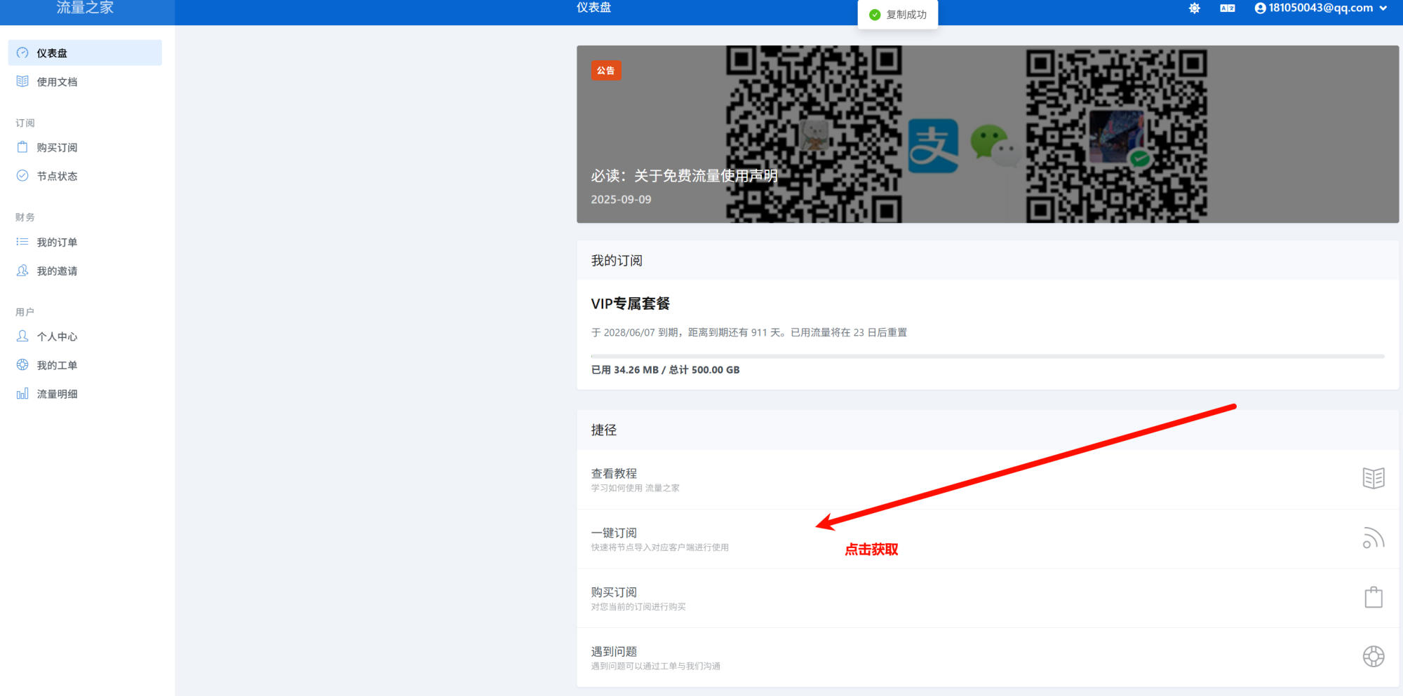The width and height of the screenshot is (1403, 696).
Task: Click the shopping bag icon beside 购买订阅
Action: pyautogui.click(x=1373, y=598)
